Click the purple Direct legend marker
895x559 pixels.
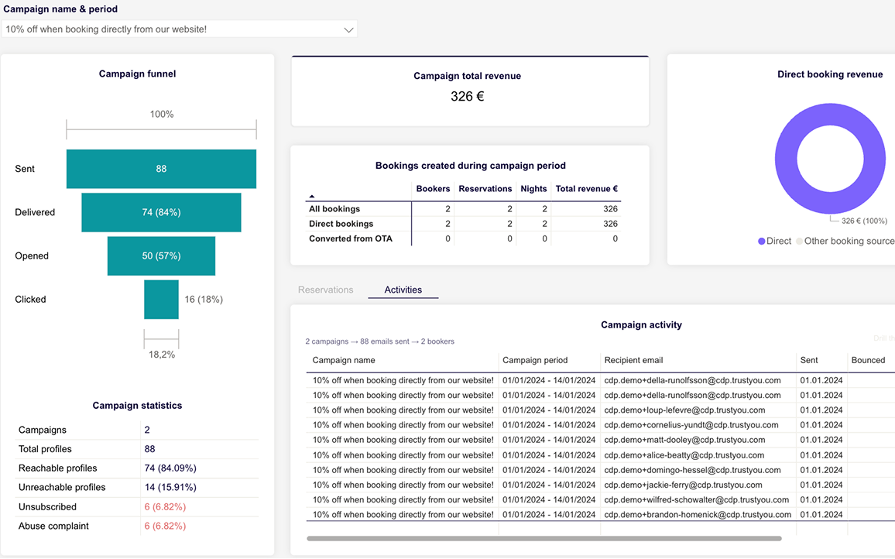tap(762, 242)
